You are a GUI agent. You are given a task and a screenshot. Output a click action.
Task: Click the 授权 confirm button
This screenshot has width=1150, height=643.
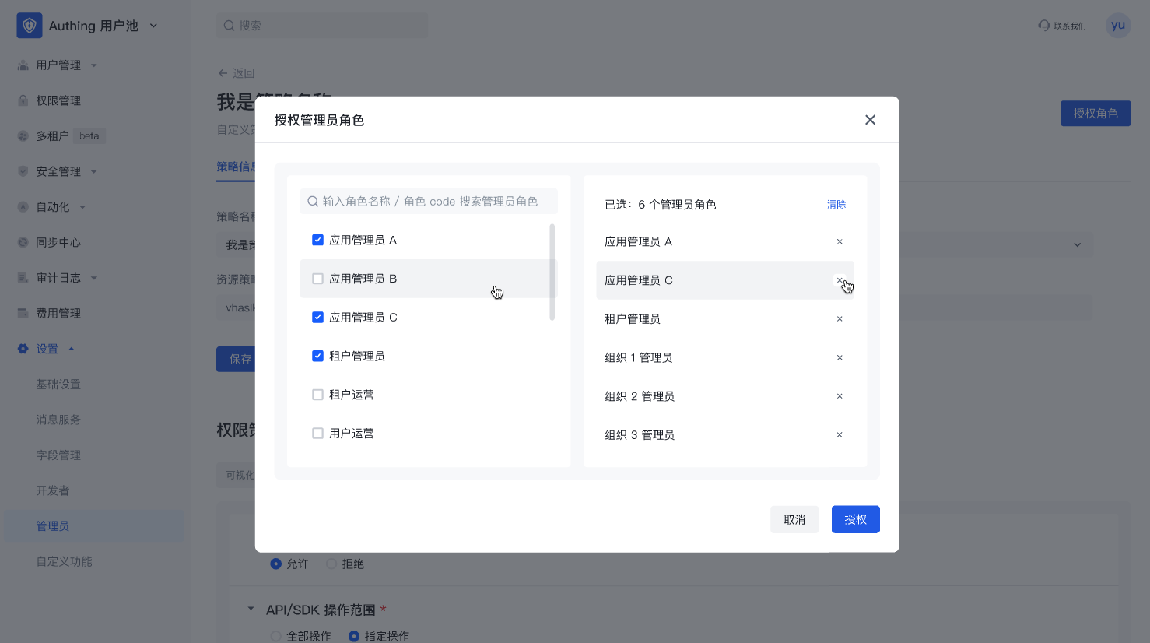coord(855,519)
